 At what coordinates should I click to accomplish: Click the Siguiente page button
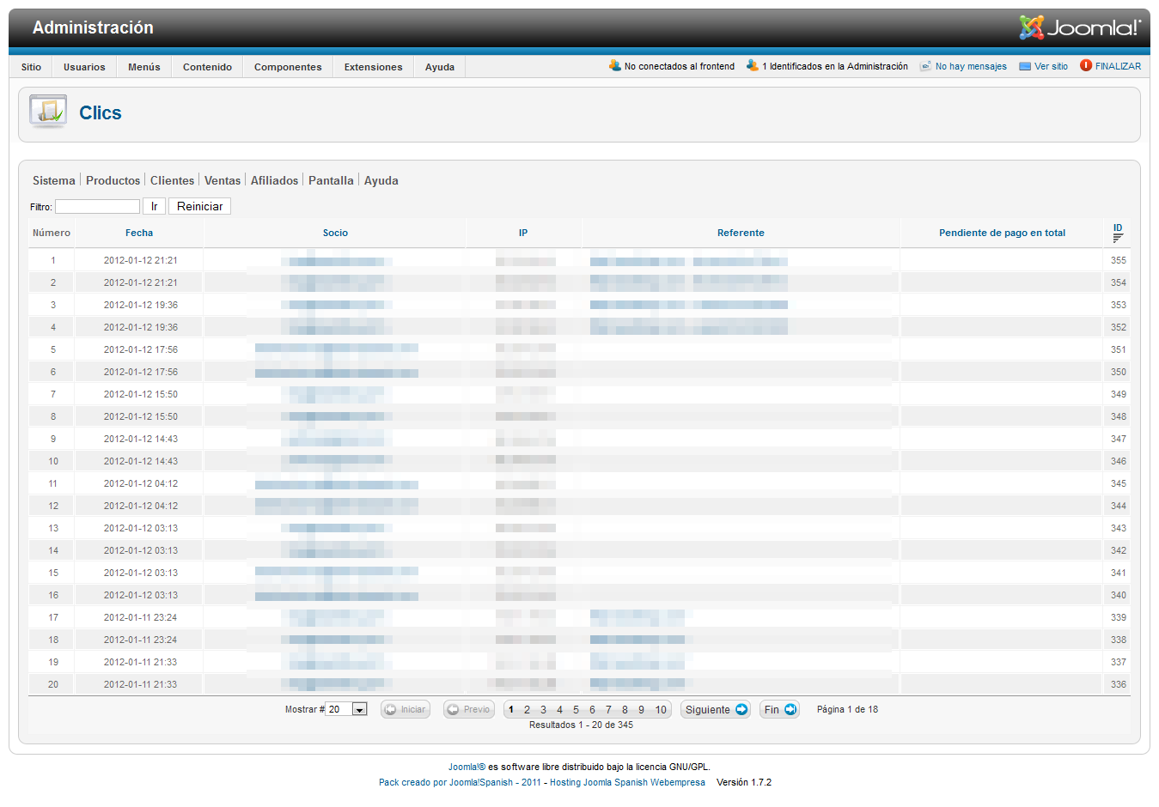click(716, 710)
